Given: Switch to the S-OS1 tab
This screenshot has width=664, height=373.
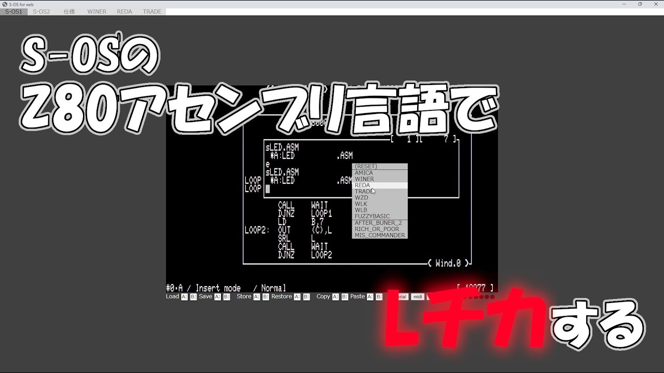Looking at the screenshot, I should (x=13, y=11).
